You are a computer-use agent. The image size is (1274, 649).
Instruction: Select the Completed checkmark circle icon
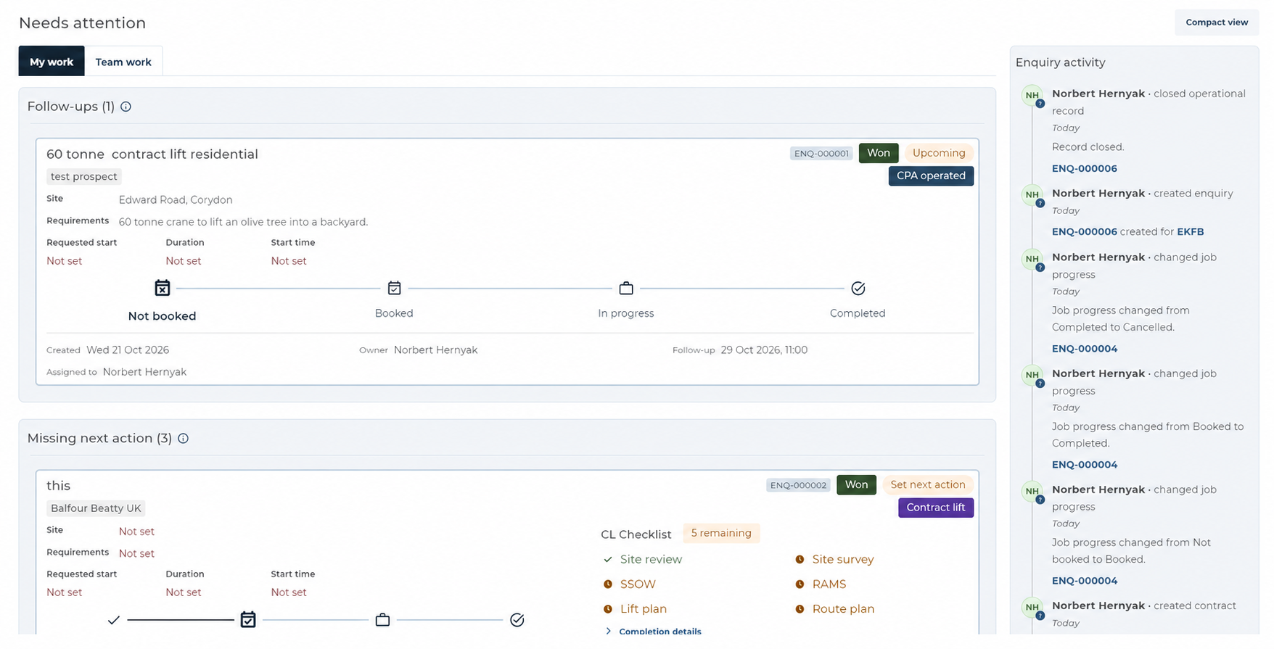click(858, 289)
